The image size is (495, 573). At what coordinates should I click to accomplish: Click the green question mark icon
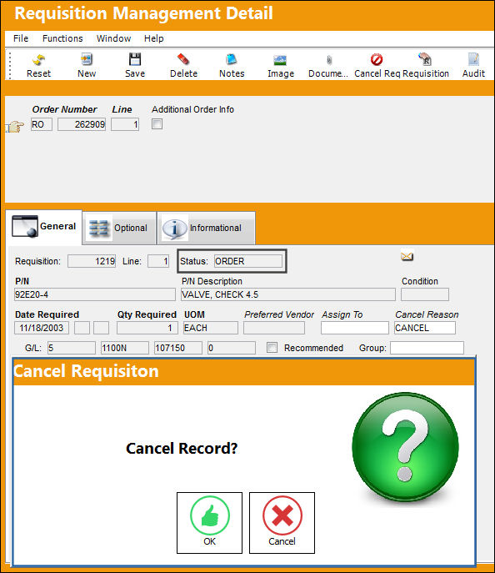coord(405,446)
